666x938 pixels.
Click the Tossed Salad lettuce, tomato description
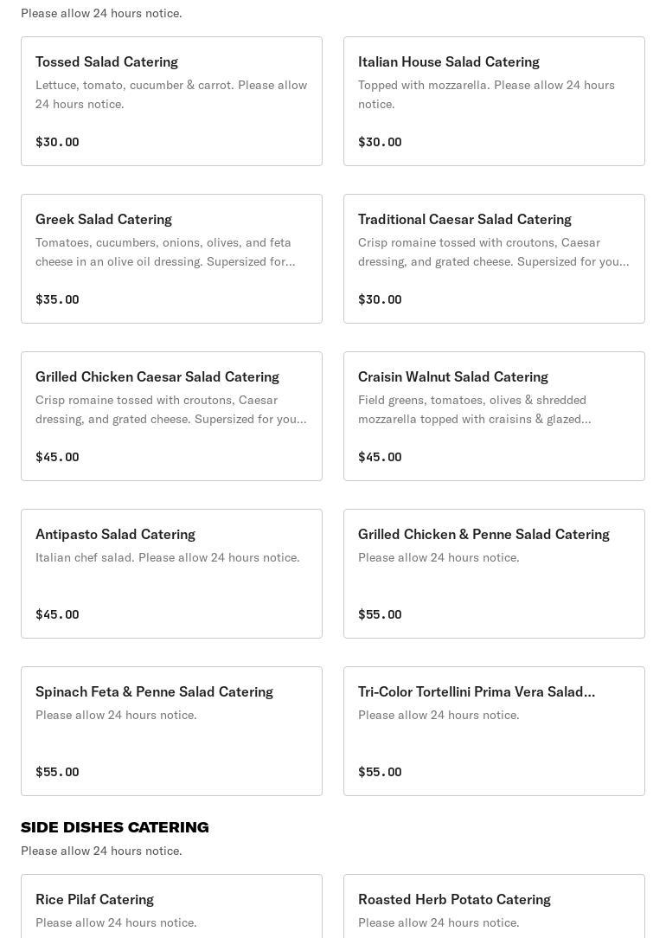(x=171, y=94)
